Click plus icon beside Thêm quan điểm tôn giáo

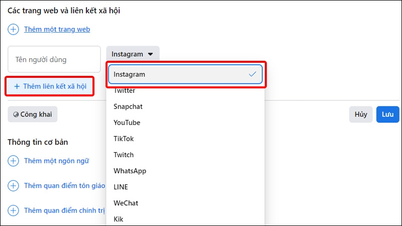[x=14, y=186]
